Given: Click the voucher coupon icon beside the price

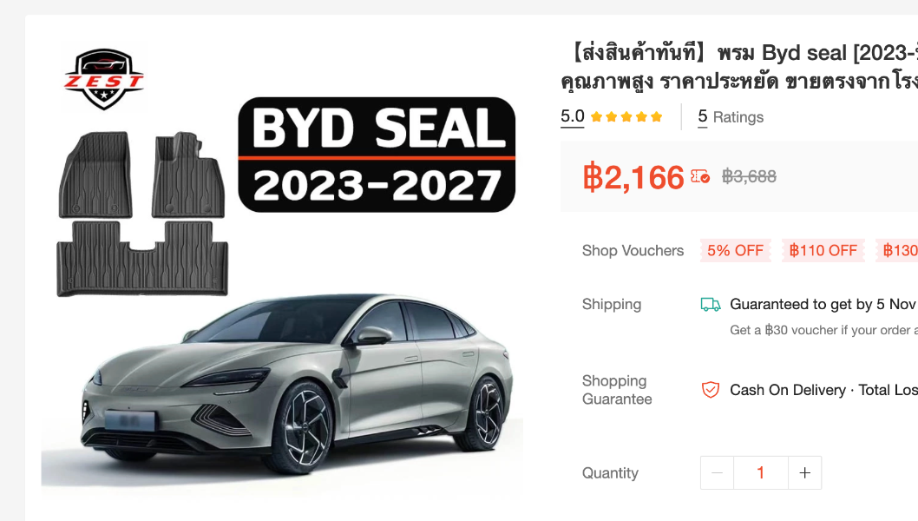Looking at the screenshot, I should point(700,176).
